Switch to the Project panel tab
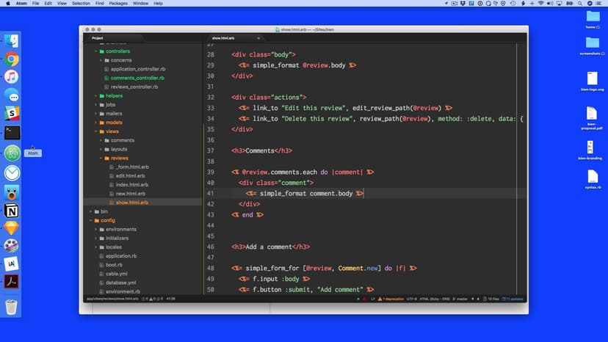 [x=97, y=37]
